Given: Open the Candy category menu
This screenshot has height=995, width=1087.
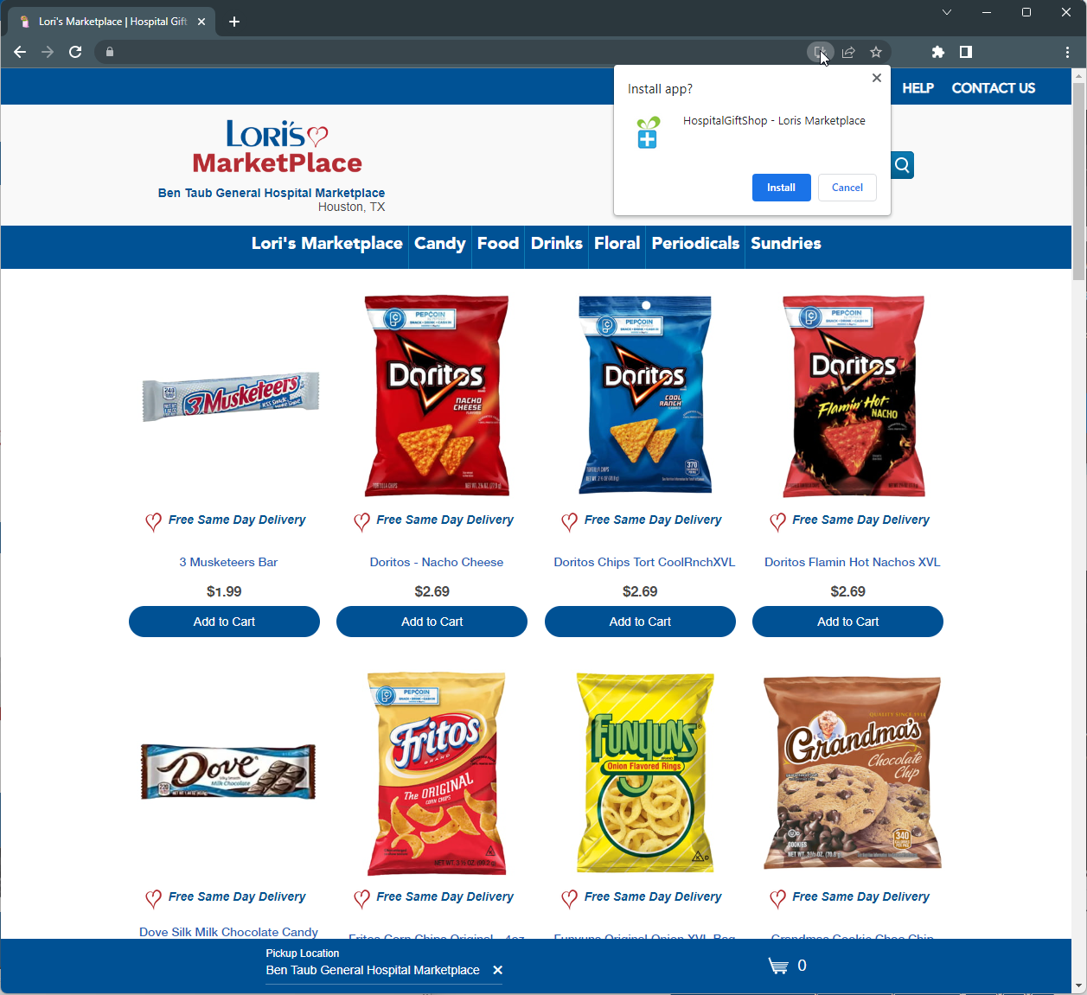Looking at the screenshot, I should pos(440,244).
